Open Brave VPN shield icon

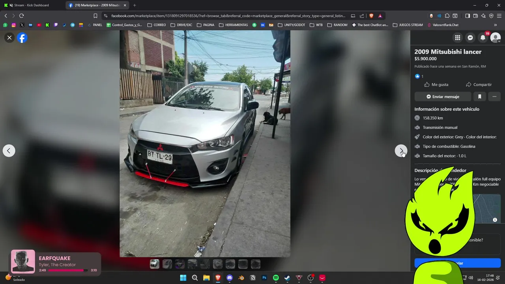click(491, 16)
